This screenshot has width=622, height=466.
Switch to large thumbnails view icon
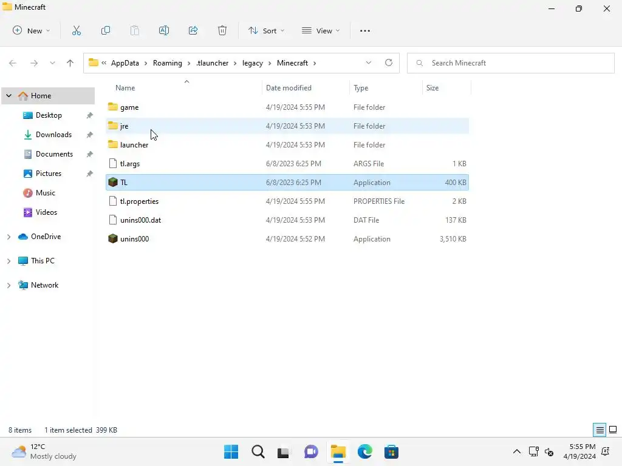tap(613, 430)
